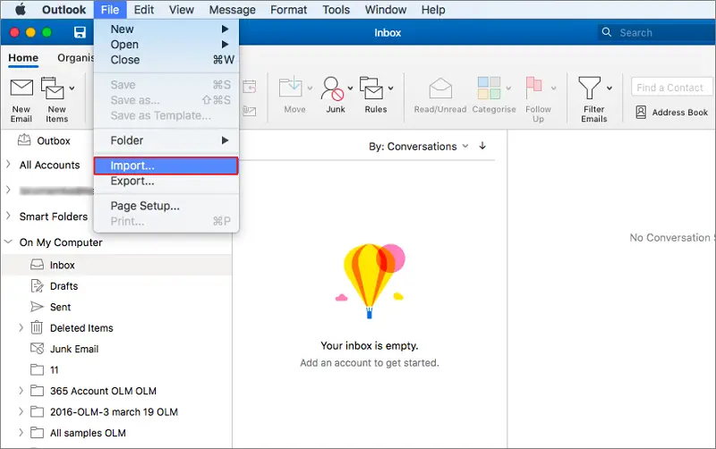The image size is (716, 449).
Task: Open the View menu
Action: (x=182, y=10)
